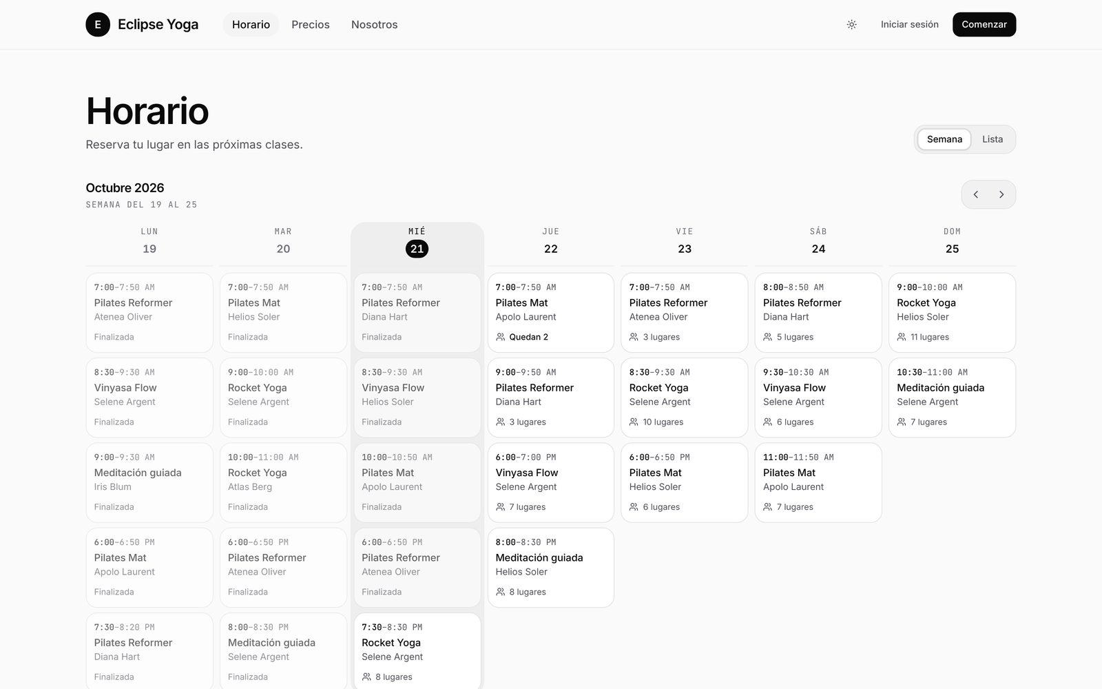Open Thursday 6:00 PM Vinyasa Flow class
Screen dimensions: 1102x689
pyautogui.click(x=551, y=482)
